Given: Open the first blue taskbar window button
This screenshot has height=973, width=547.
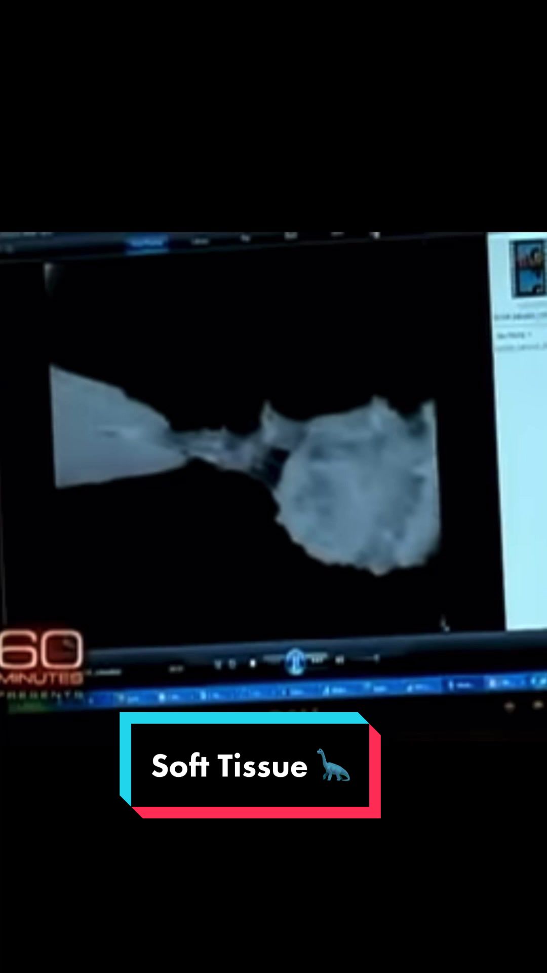Looking at the screenshot, I should coord(129,699).
